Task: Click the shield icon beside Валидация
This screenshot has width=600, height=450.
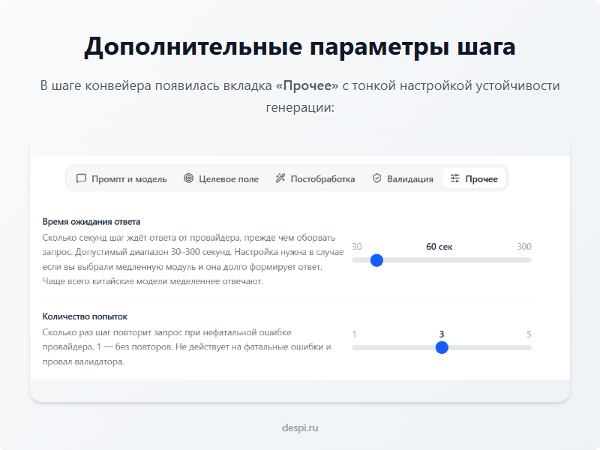Action: (x=377, y=178)
